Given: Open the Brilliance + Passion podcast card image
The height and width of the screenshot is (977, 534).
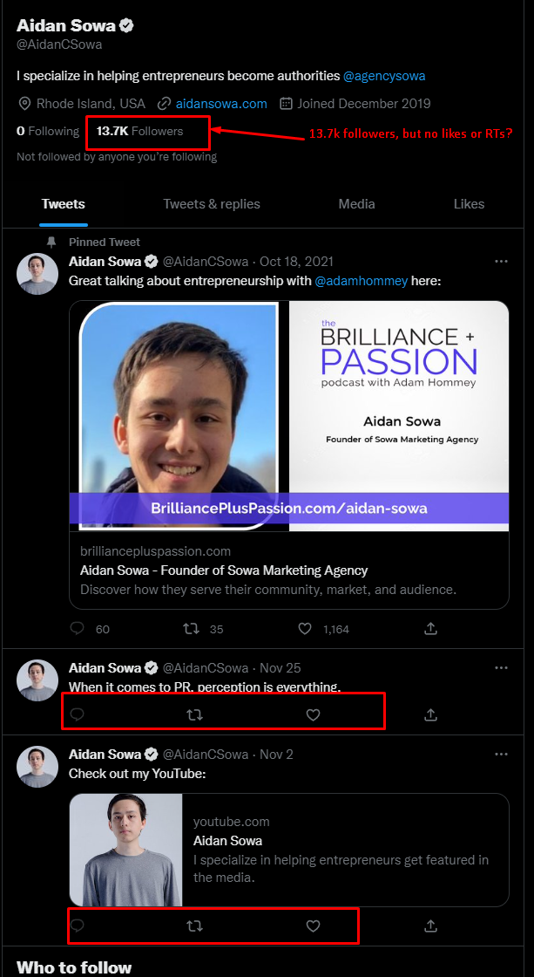Looking at the screenshot, I should tap(289, 416).
